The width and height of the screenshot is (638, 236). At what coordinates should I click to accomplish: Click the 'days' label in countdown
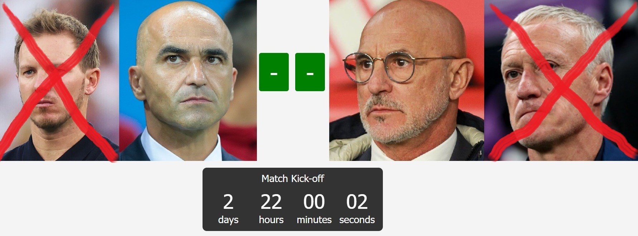point(228,220)
